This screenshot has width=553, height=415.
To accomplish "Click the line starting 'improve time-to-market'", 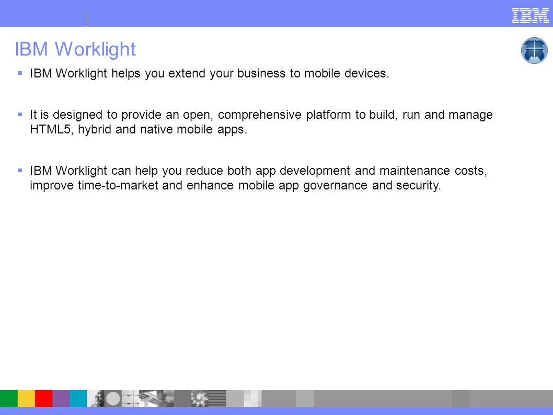I will pyautogui.click(x=235, y=185).
